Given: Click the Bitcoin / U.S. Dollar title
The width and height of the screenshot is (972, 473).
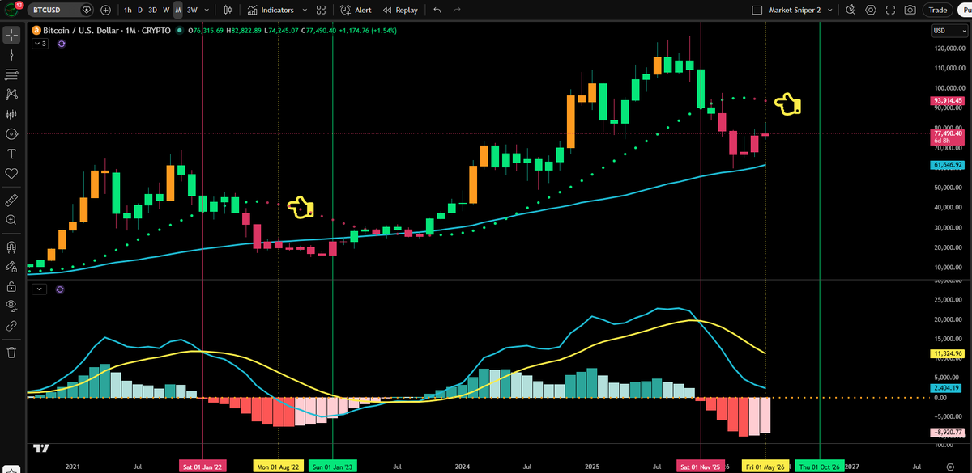Looking at the screenshot, I should coord(82,31).
